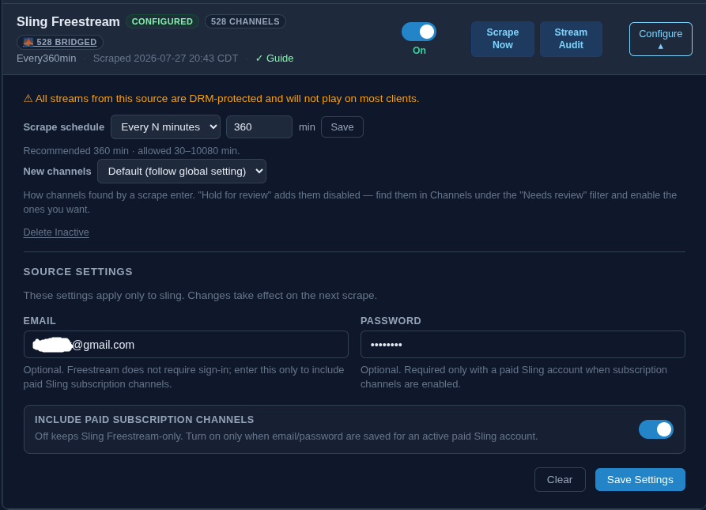Open the New channels dropdown
This screenshot has width=706, height=510.
pyautogui.click(x=182, y=171)
